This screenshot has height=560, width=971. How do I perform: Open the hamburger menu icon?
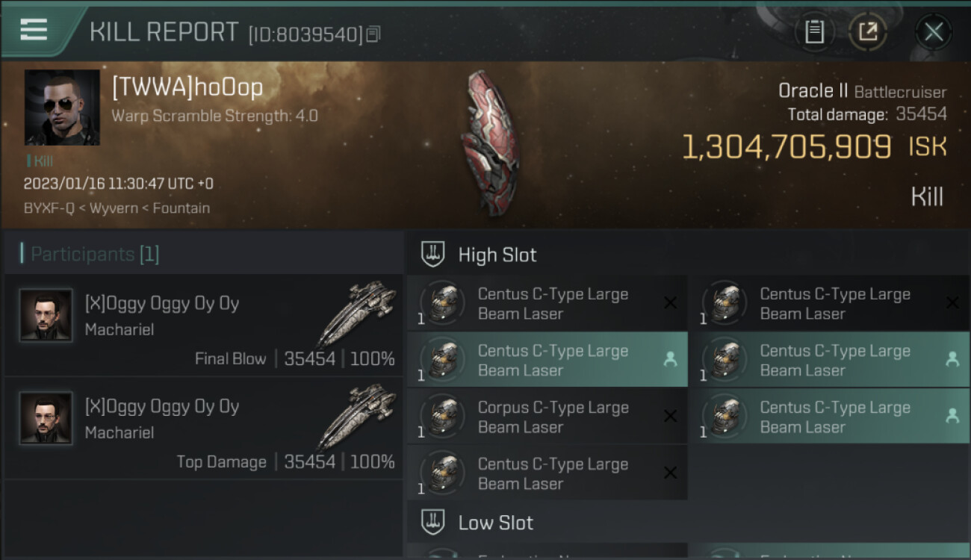coord(34,29)
